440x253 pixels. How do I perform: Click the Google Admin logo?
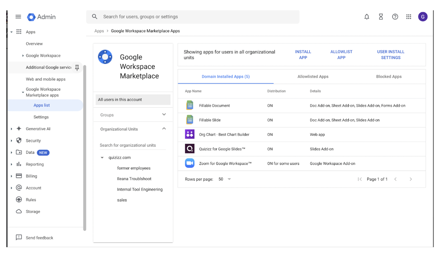tap(41, 17)
